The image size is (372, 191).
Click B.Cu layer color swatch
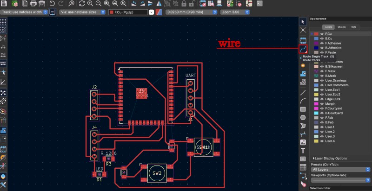tap(316, 38)
